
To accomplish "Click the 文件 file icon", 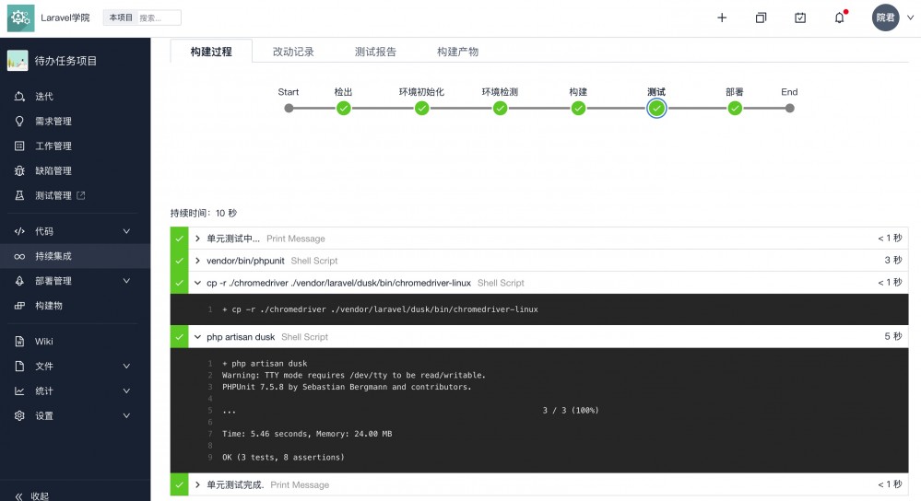I will pos(19,366).
